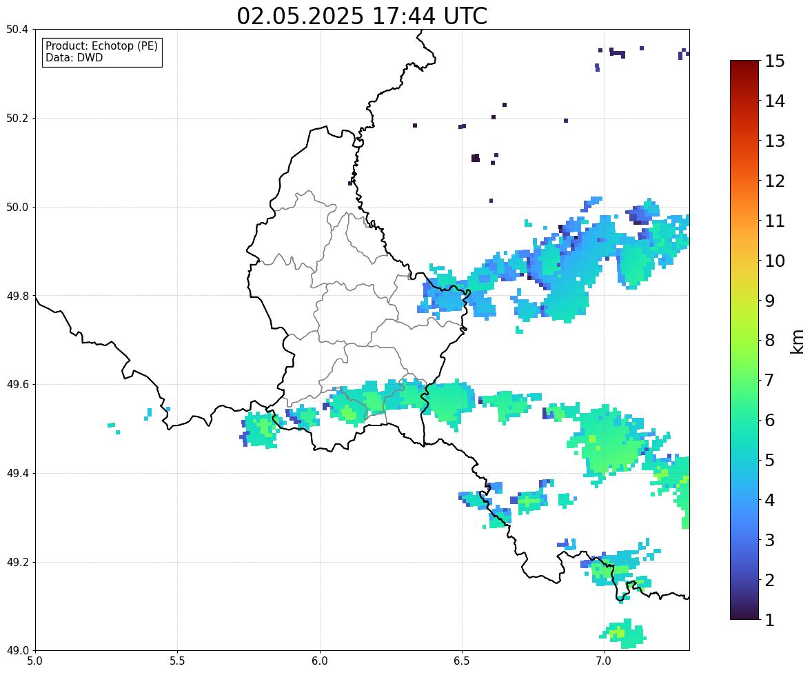
Task: Click the colorbar label 'km'
Action: click(x=797, y=342)
